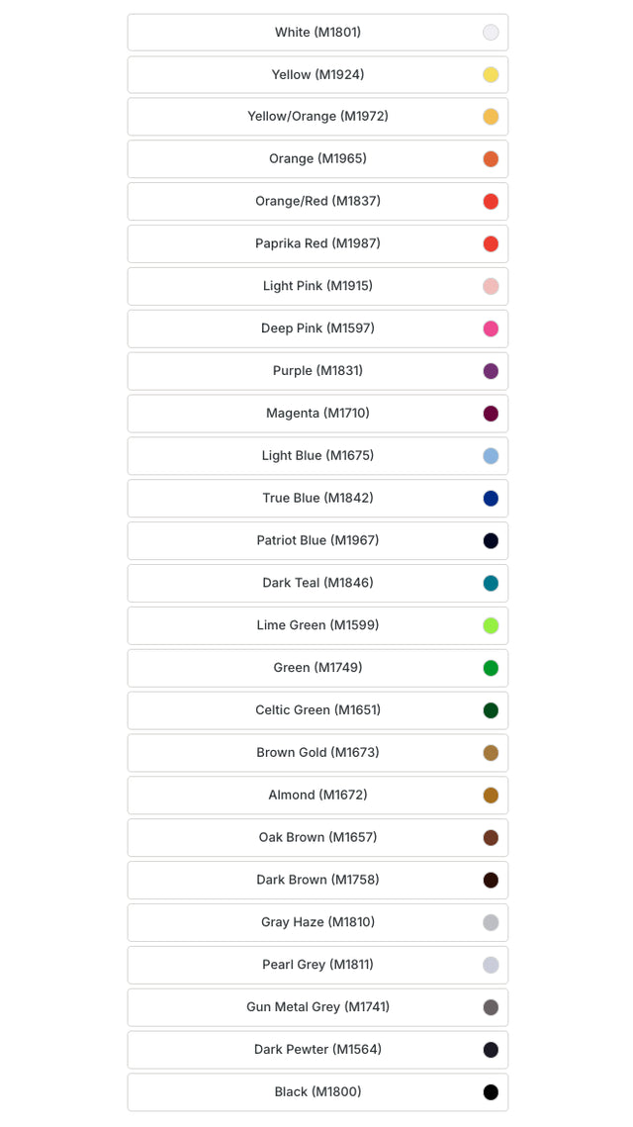Click the Black (M1800) color swatch
Image resolution: width=633 pixels, height=1127 pixels.
point(491,1092)
